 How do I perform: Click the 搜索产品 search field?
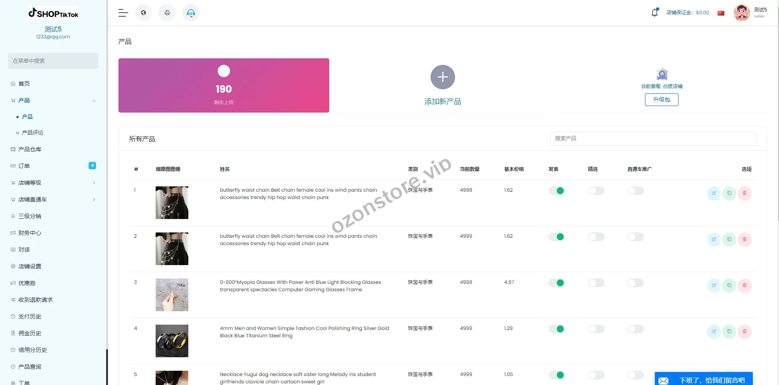tap(653, 139)
